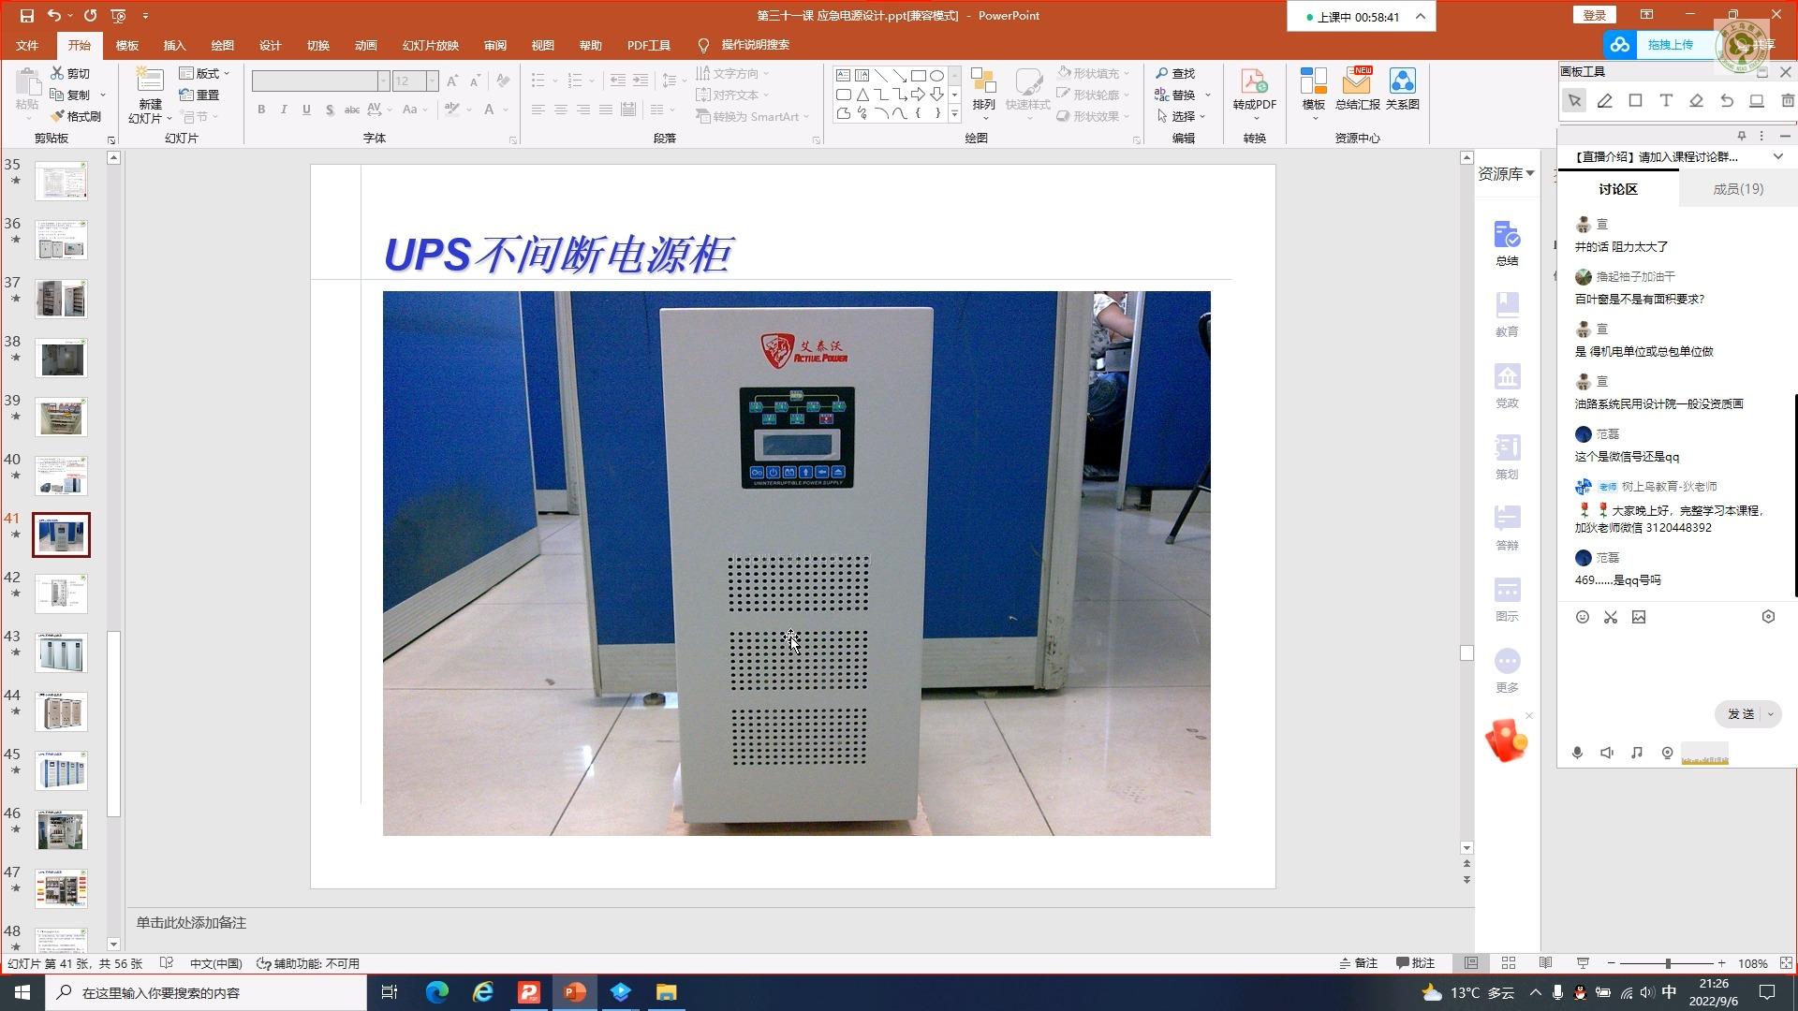
Task: Select slide 43 thumbnail
Action: click(62, 652)
